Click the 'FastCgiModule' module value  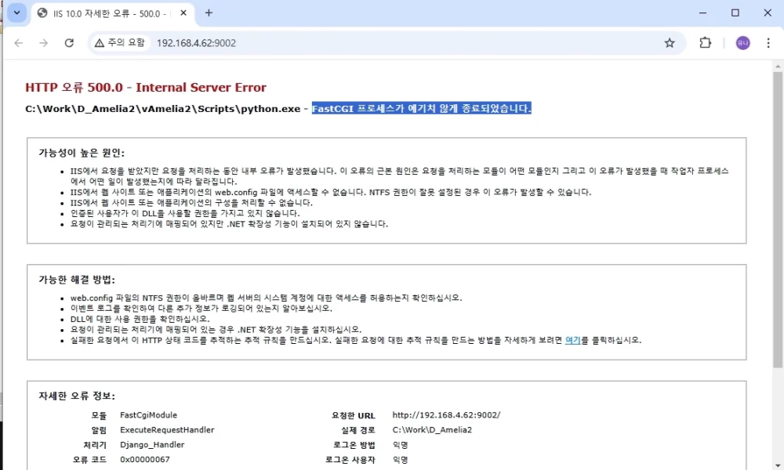[x=148, y=415]
